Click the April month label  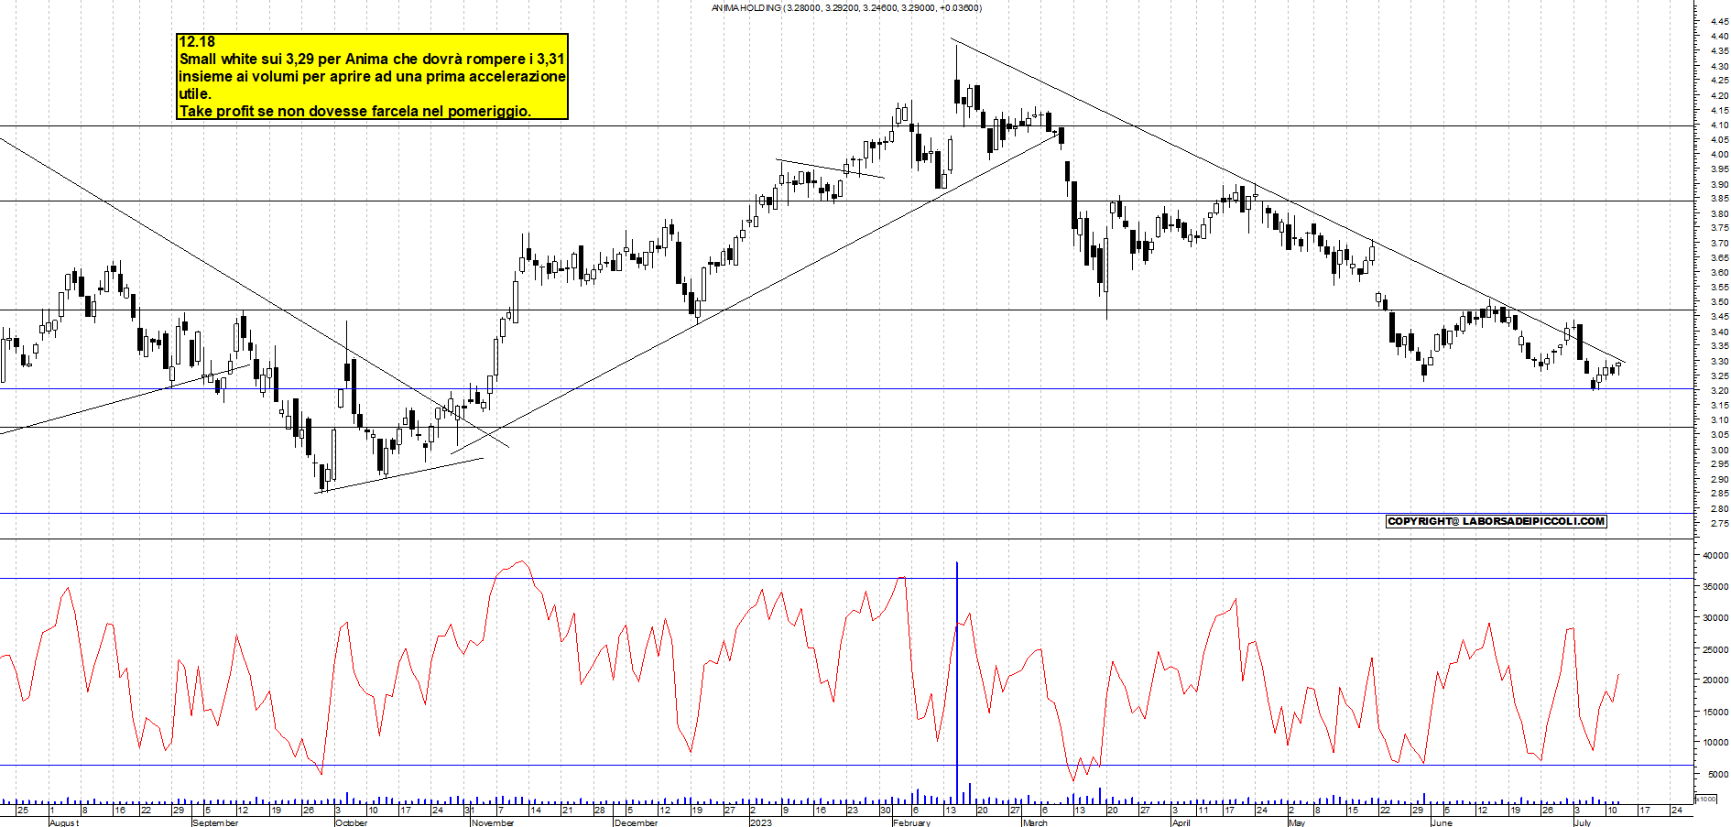1181,822
